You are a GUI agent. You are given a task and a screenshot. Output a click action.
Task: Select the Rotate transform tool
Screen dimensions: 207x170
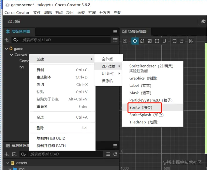142,41
